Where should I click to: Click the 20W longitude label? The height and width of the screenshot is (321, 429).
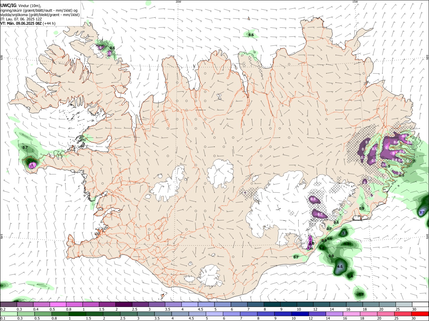[x=178, y=2]
